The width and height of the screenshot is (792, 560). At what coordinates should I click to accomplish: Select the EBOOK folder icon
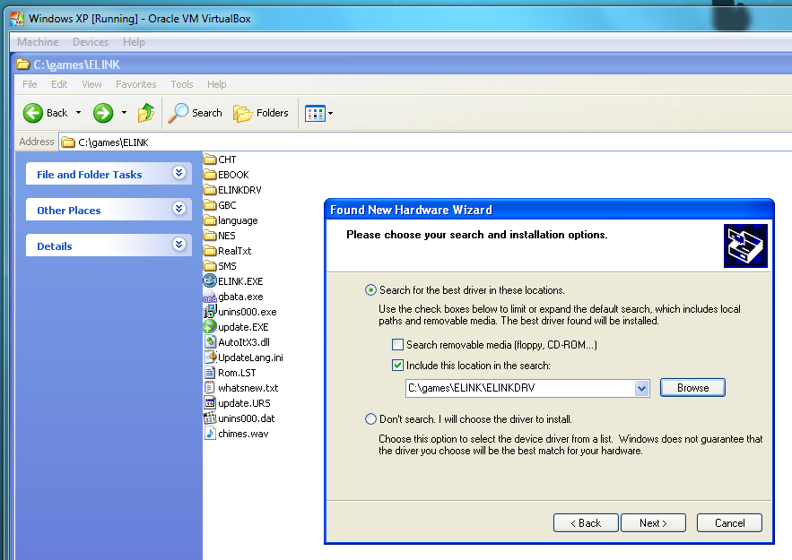click(210, 175)
